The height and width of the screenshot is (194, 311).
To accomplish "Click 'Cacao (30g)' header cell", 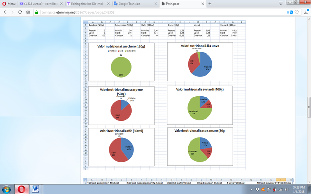I will 173,25.
